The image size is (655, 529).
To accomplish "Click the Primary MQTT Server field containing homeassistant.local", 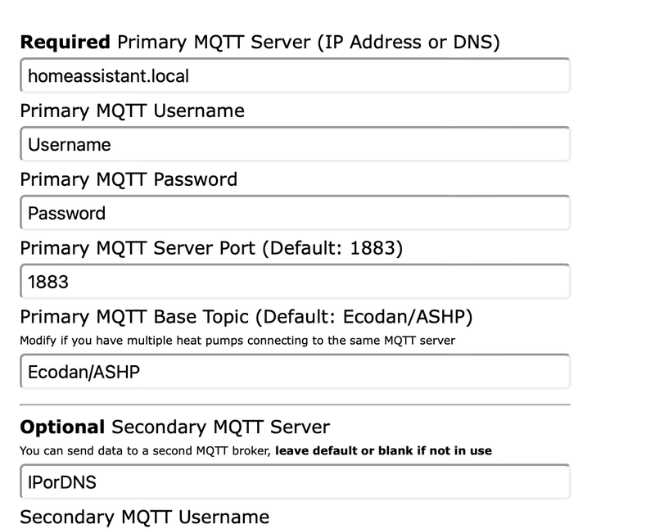I will pyautogui.click(x=295, y=76).
